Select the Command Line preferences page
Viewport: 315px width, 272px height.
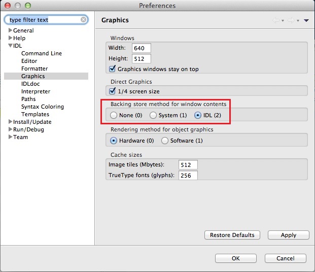(x=42, y=53)
